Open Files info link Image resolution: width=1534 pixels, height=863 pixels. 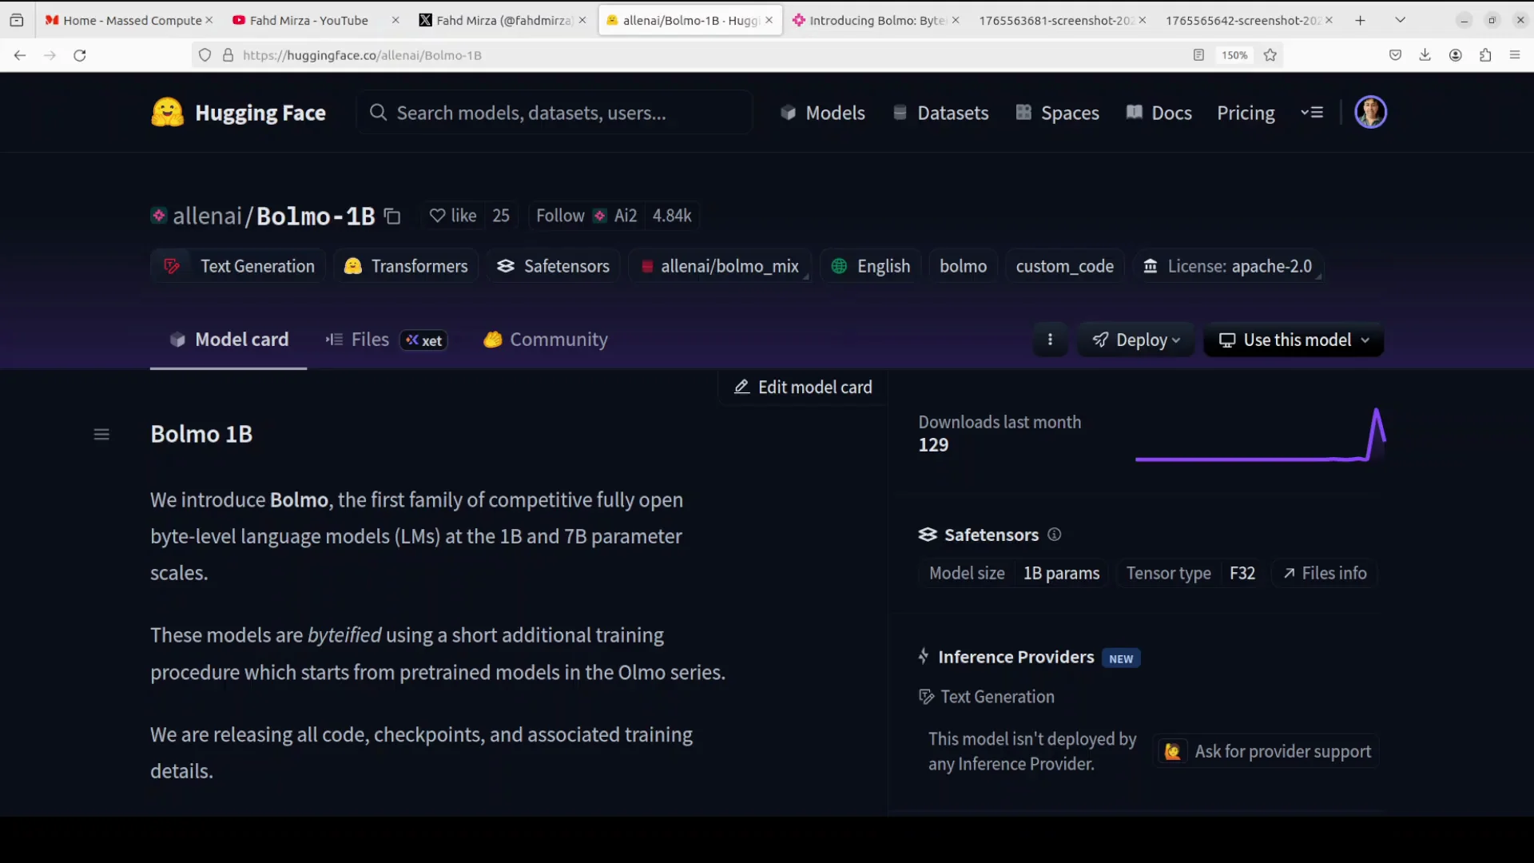pyautogui.click(x=1325, y=574)
